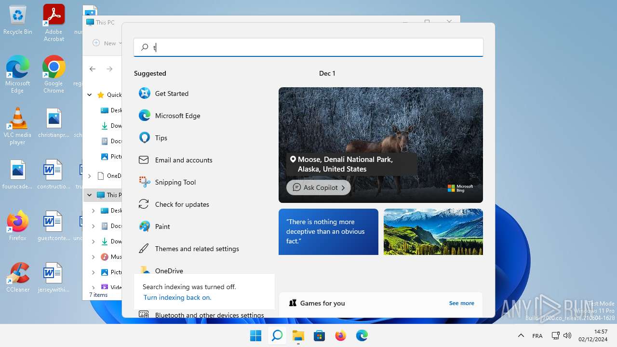Click See more in Games for you
This screenshot has width=617, height=347.
pos(461,303)
